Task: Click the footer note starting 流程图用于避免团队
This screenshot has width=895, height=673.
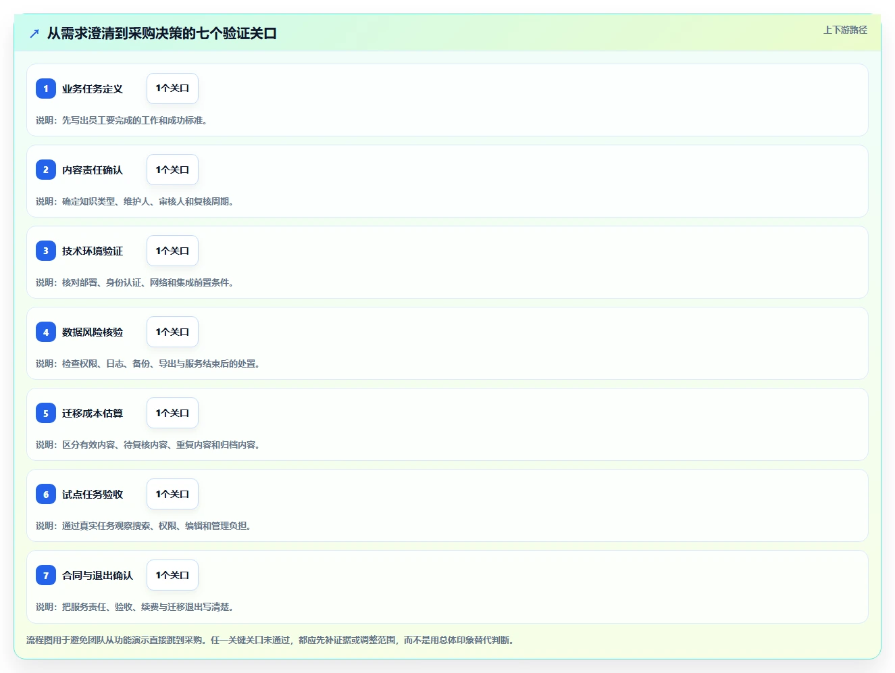Action: (x=270, y=640)
